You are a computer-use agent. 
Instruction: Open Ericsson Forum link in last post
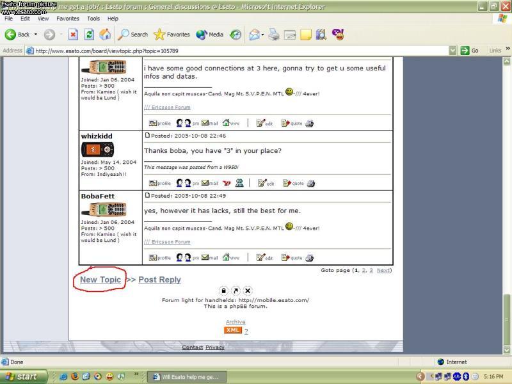[x=167, y=242]
